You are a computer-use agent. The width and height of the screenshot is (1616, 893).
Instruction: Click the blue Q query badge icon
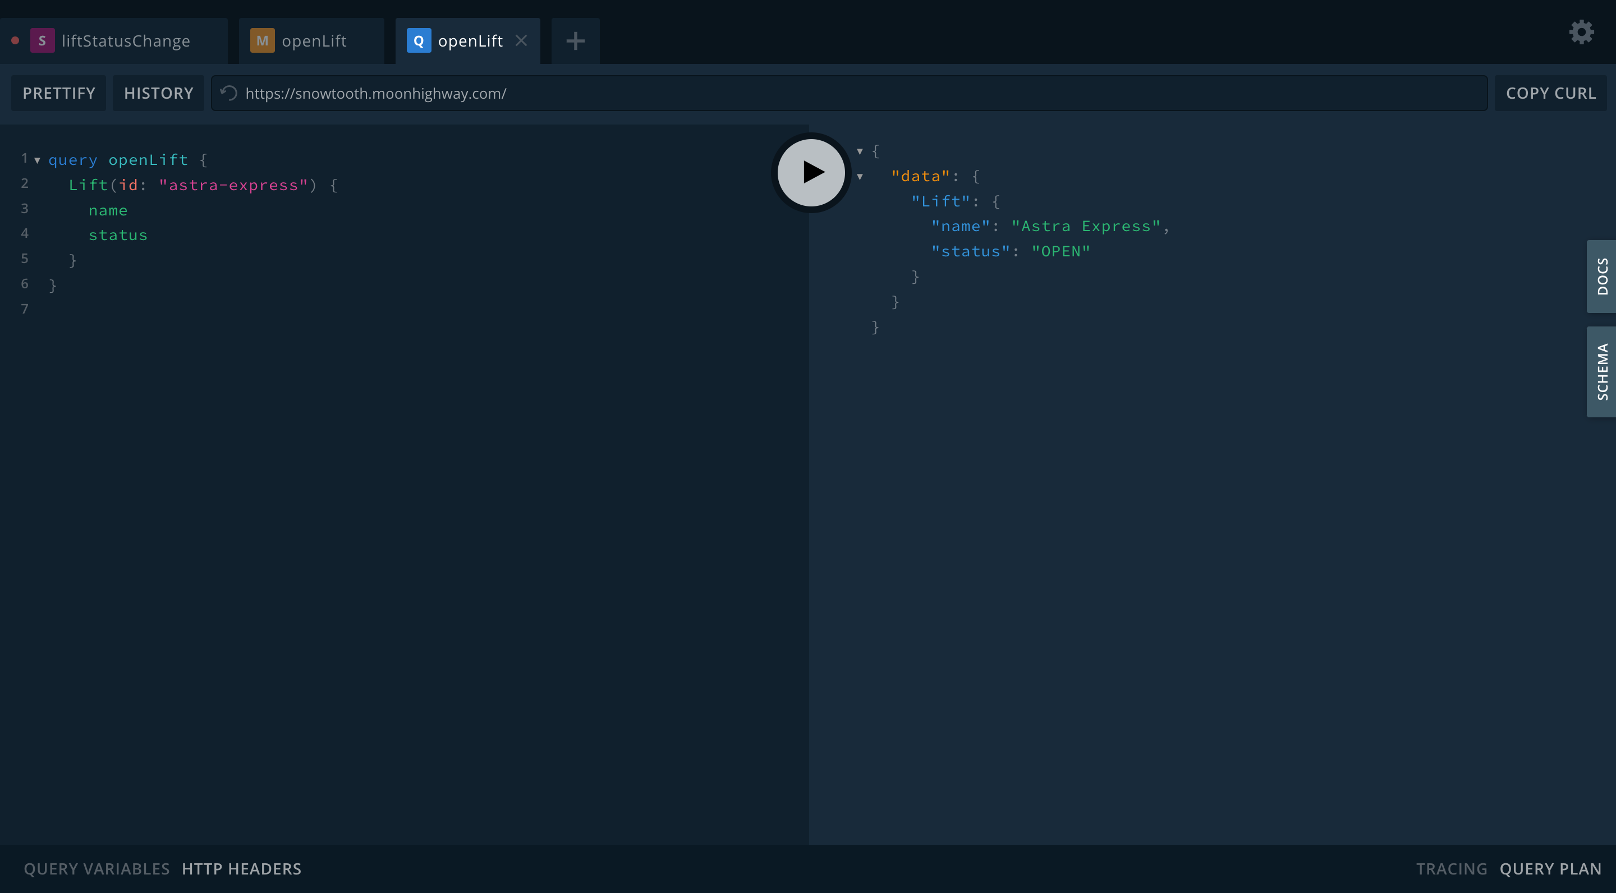tap(419, 41)
